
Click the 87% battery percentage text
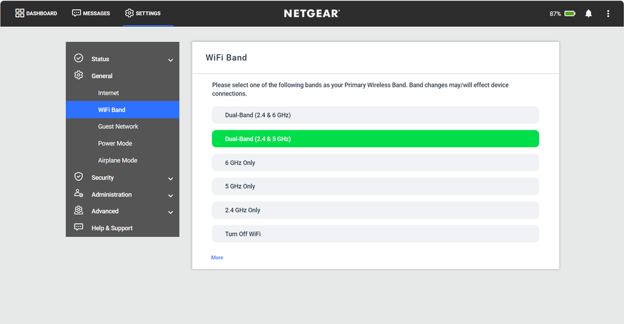[x=555, y=14]
